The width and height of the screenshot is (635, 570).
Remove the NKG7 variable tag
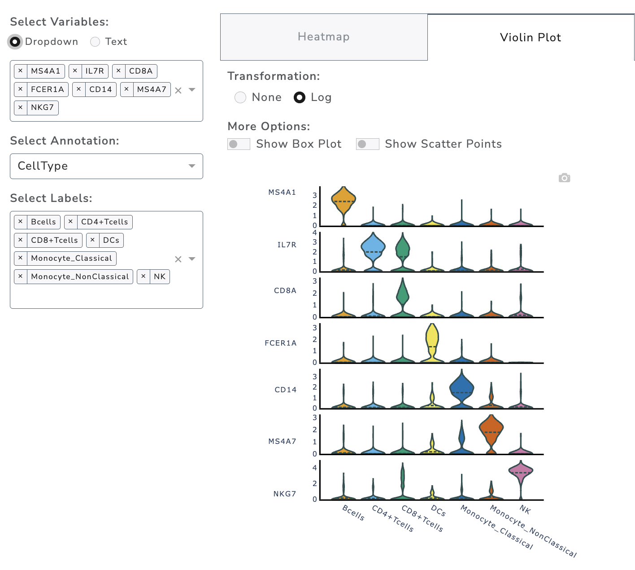(x=21, y=107)
